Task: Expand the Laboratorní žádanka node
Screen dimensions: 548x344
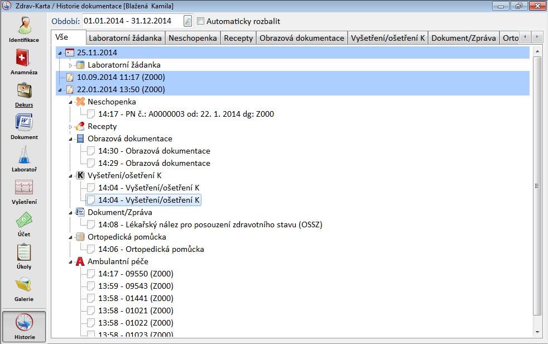Action: pos(70,65)
